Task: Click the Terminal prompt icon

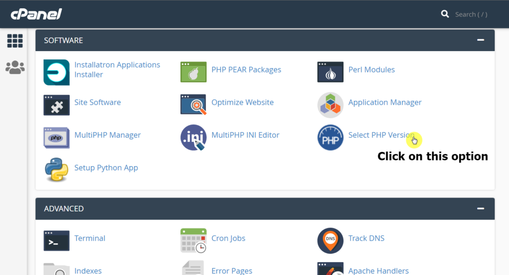Action: 57,241
